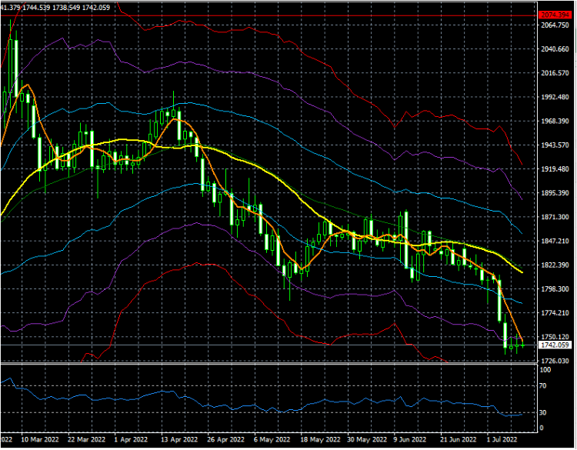Screen dimensions: 577x450
Task: Click the 1774.210 price axis label
Action: pyautogui.click(x=555, y=313)
